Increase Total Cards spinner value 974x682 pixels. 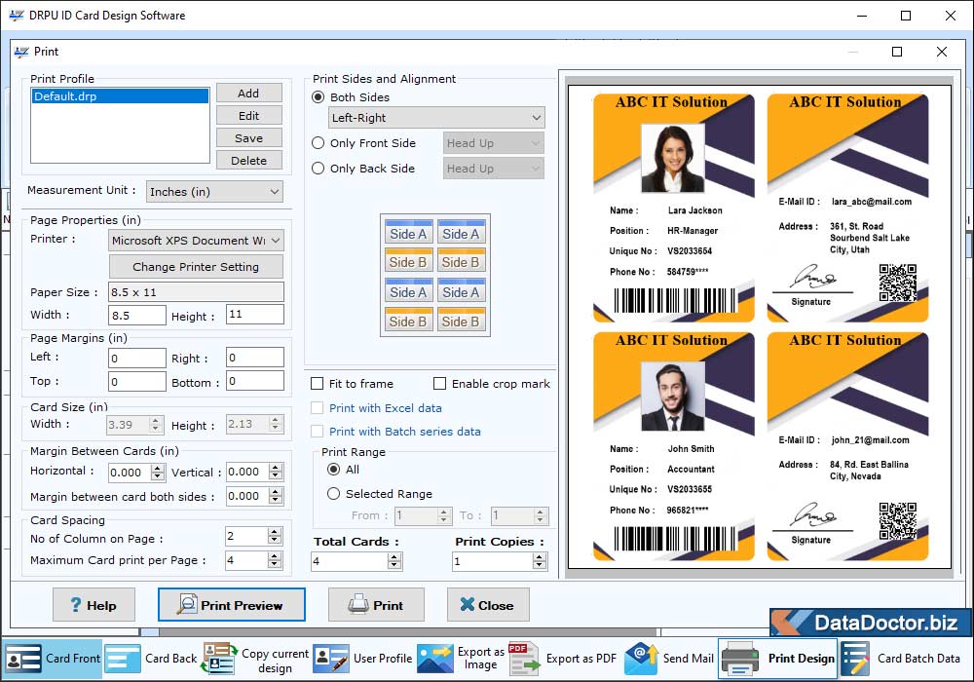394,557
